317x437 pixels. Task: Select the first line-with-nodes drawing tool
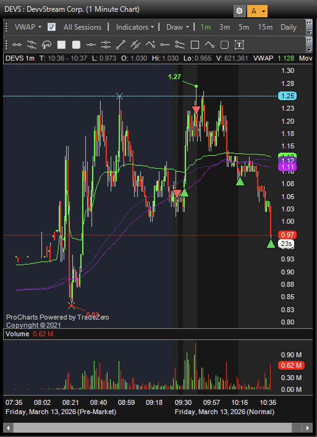pos(17,45)
